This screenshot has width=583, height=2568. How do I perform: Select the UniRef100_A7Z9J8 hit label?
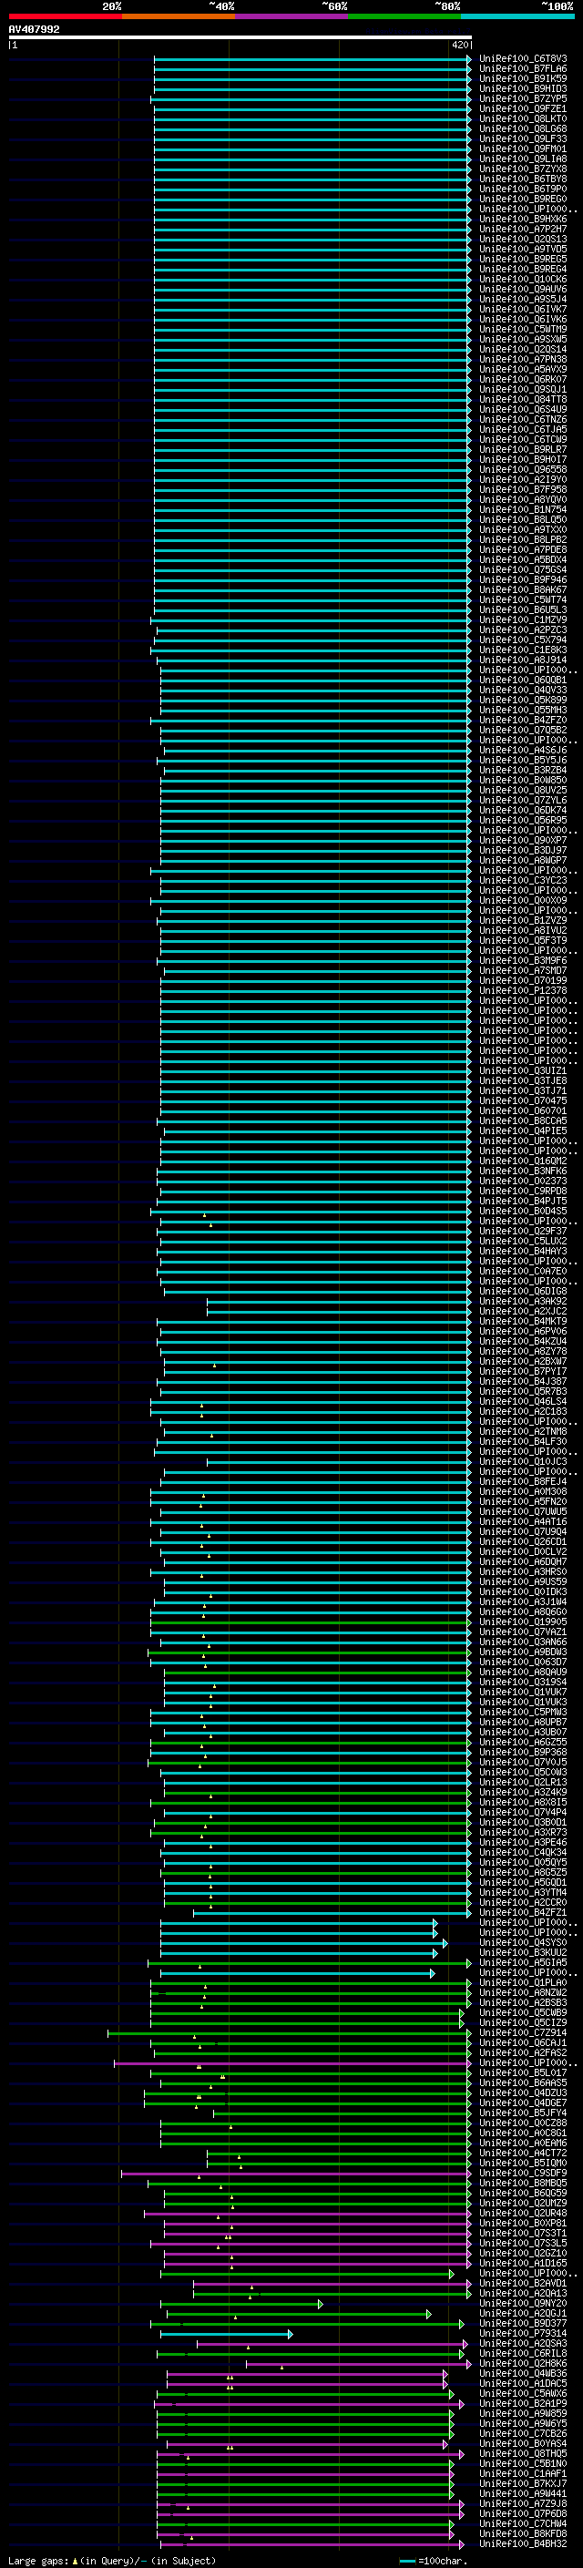click(523, 2503)
